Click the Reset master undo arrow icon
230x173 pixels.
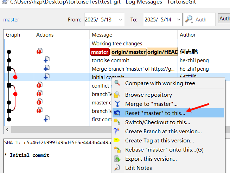[x=117, y=113]
